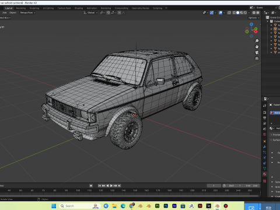Toggle viewport overlays display

click(220, 13)
